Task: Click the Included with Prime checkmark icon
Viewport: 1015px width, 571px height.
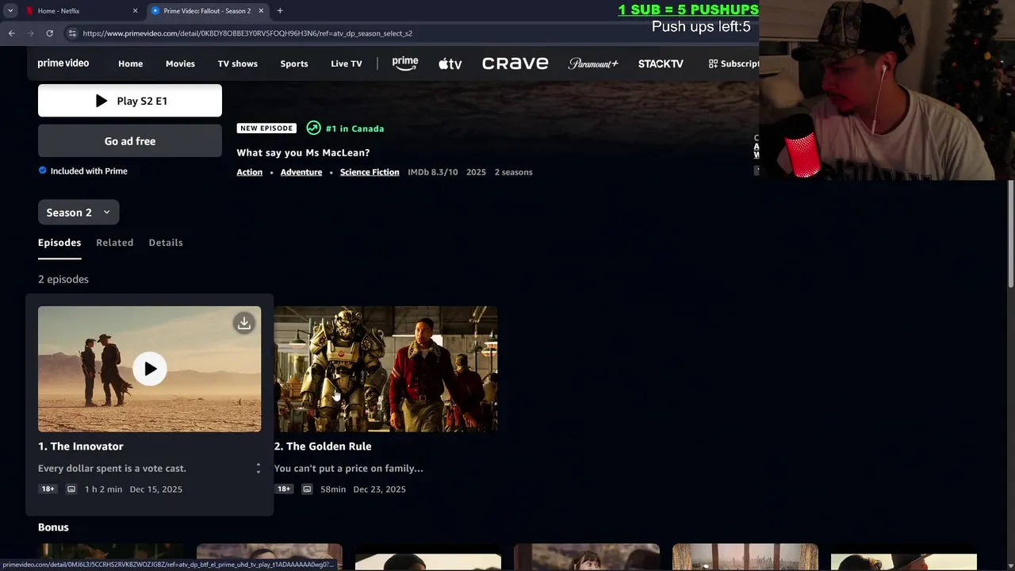Action: pos(43,171)
